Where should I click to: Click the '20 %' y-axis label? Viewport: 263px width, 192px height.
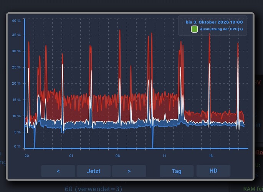(x=16, y=83)
